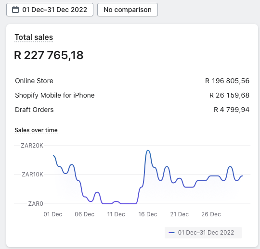Image resolution: width=260 pixels, height=249 pixels.
Task: Click the calendar icon in date picker
Action: tap(15, 10)
